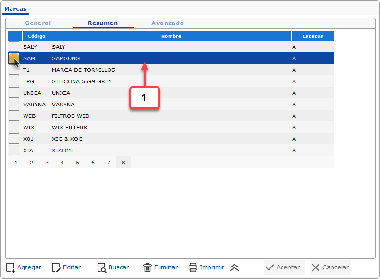380x279 pixels.
Task: Collapse toolbar with double chevron icon
Action: pos(234,267)
